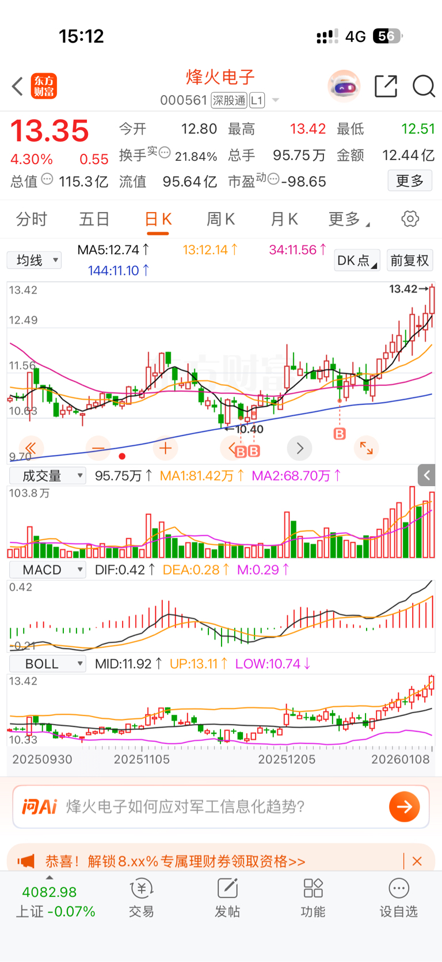Expand the stock switch arrow beside L1
This screenshot has width=442, height=962.
point(276,100)
